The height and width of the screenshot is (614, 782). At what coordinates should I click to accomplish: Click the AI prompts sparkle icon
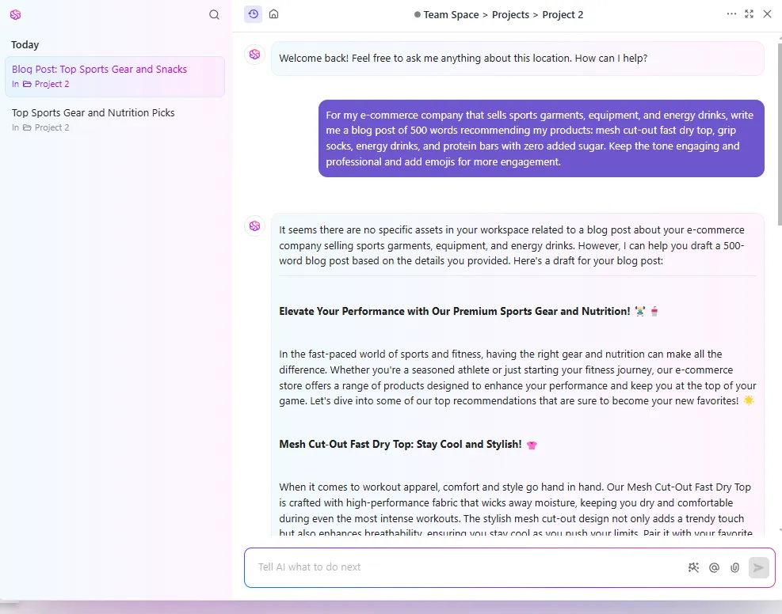pyautogui.click(x=693, y=567)
